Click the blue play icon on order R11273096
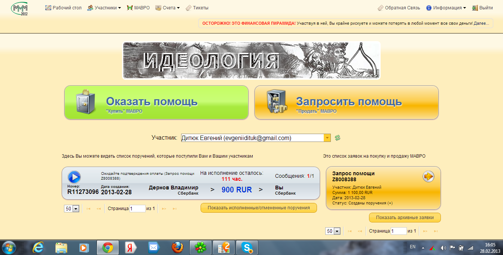 pyautogui.click(x=74, y=177)
